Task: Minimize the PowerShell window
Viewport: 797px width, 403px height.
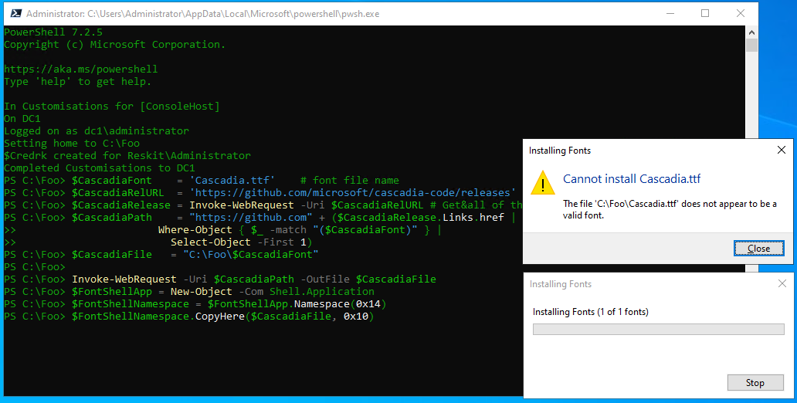Action: point(670,14)
